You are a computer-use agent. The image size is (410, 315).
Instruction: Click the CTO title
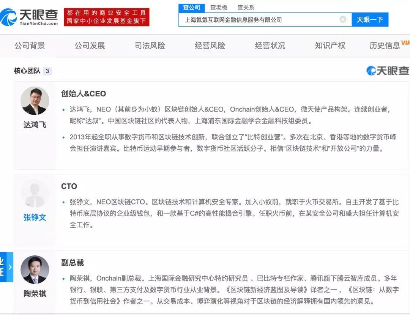point(69,186)
